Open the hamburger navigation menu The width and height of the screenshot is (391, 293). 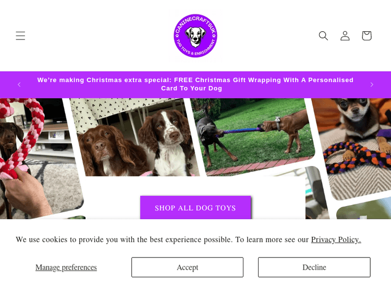click(20, 35)
